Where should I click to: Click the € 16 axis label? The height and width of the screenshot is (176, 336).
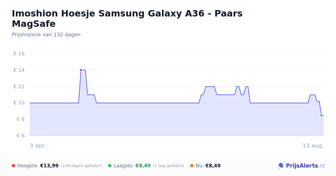coord(19,54)
